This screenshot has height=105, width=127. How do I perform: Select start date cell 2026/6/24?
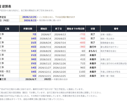pos(44,43)
